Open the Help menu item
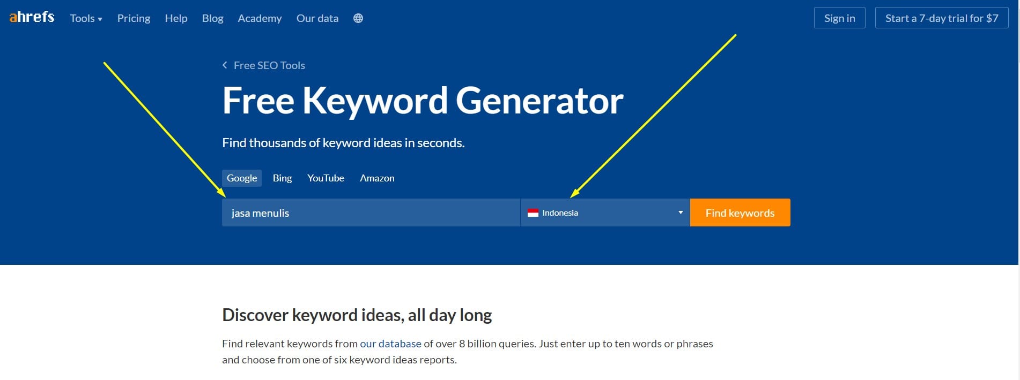This screenshot has height=380, width=1020. coord(176,18)
